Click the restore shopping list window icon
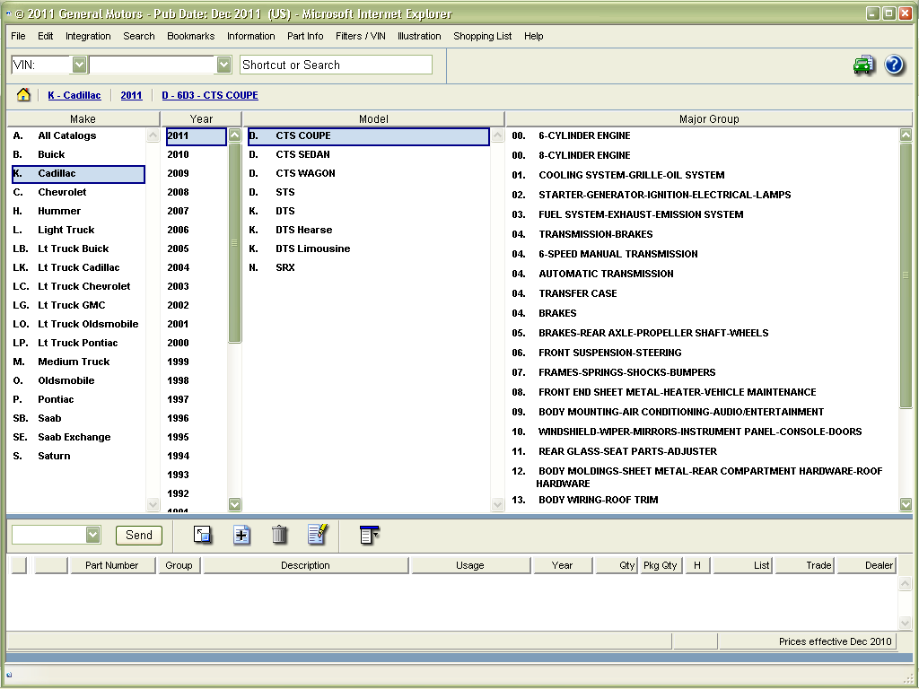 coord(203,535)
